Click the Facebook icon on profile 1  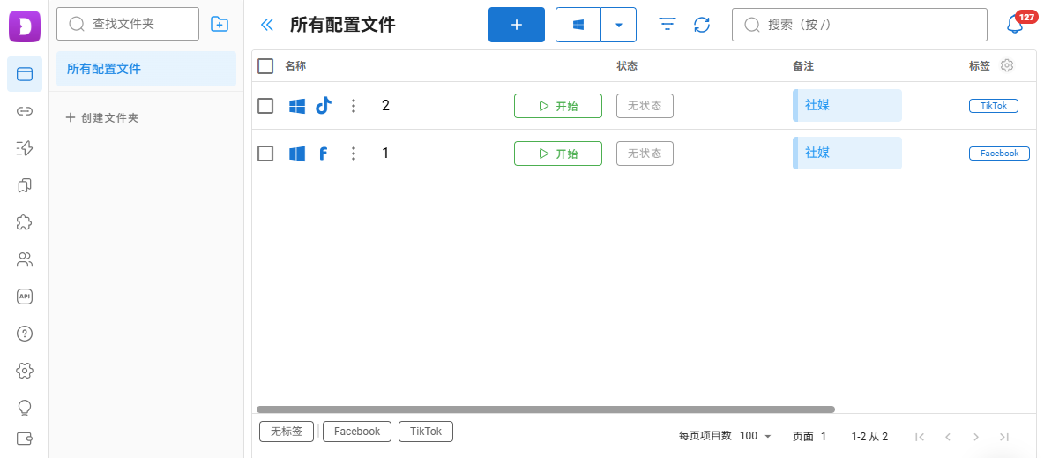tap(324, 154)
